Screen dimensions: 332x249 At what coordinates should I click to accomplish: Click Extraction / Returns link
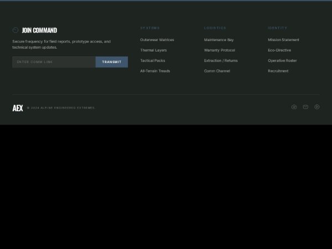point(221,60)
